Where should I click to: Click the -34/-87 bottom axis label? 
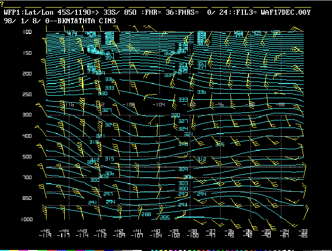point(284,233)
